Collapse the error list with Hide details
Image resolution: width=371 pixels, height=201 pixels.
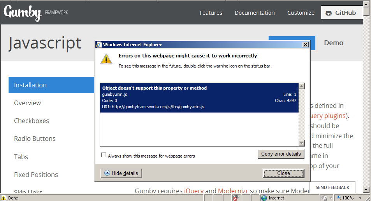[121, 173]
